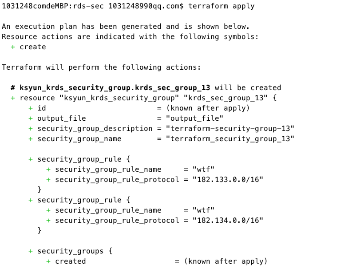This screenshot has width=364, height=269.
Task: Click the bold ksyun_krds_security_group.krds_sec_group_13 header
Action: pyautogui.click(x=115, y=88)
